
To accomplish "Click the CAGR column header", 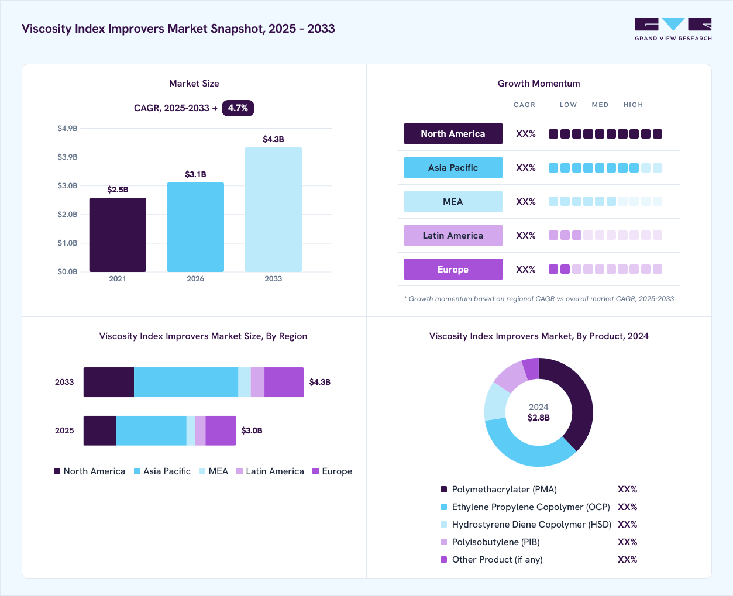I will click(x=525, y=105).
